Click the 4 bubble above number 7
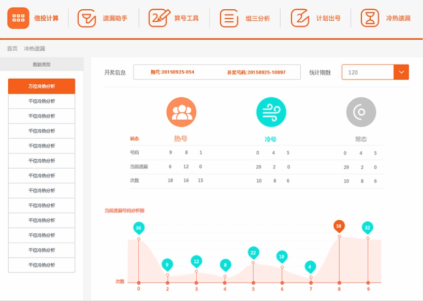Image resolution: width=423 pixels, height=301 pixels. 310,267
